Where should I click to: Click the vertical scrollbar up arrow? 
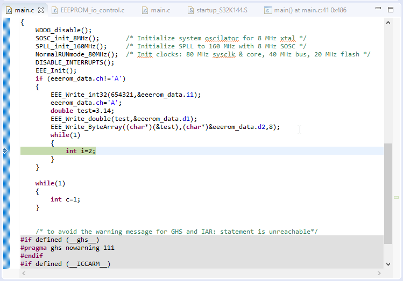point(388,23)
